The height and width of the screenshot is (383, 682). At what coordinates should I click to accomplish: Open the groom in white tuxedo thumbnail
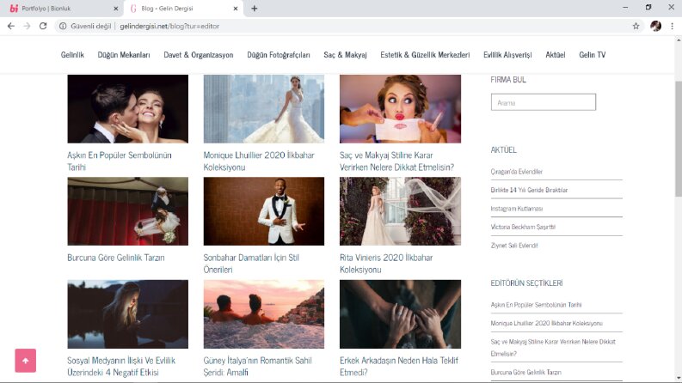(263, 211)
